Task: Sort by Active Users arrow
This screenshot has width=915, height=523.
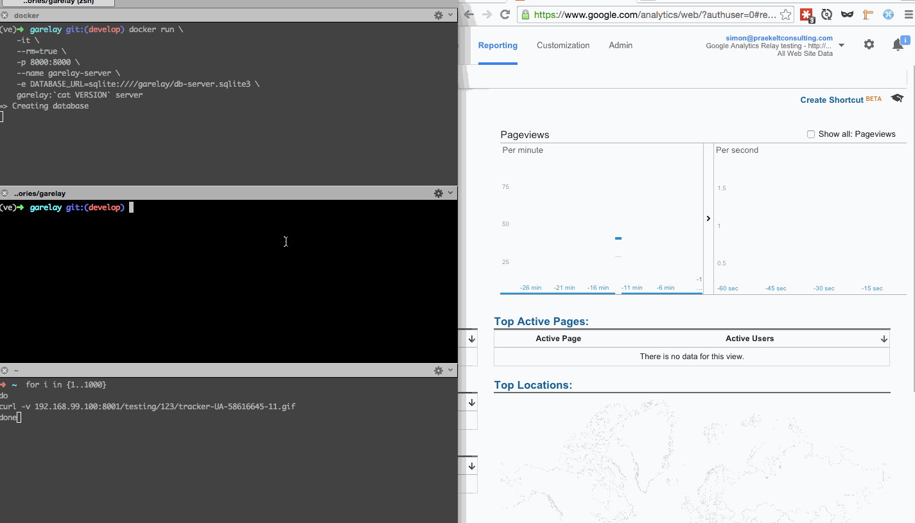Action: coord(884,339)
